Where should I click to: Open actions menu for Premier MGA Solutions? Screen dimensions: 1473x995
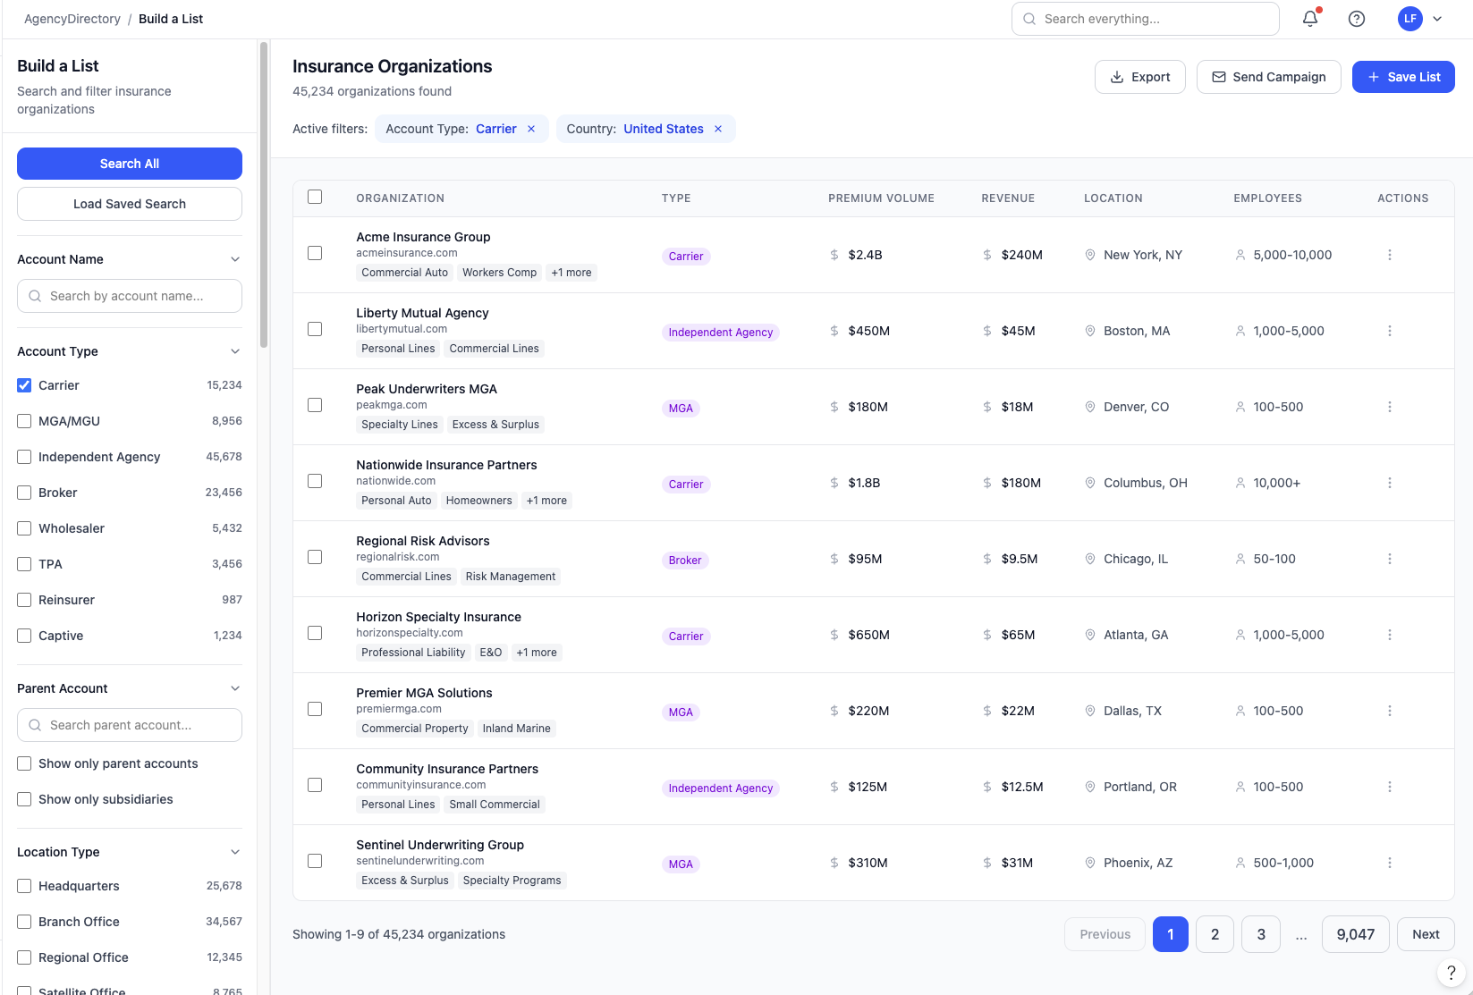[x=1390, y=711]
